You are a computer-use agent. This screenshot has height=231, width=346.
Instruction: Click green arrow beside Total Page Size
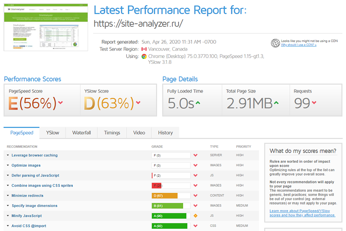point(276,102)
